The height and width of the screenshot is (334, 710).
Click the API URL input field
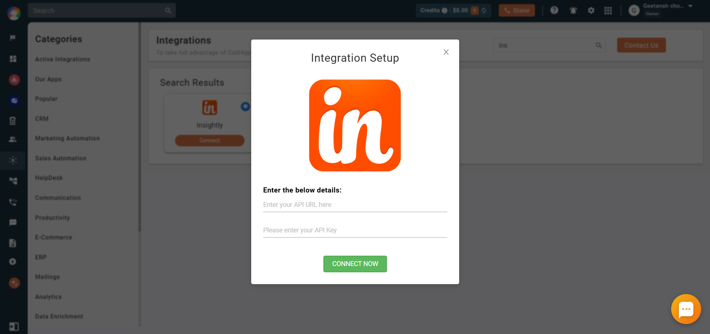[355, 205]
